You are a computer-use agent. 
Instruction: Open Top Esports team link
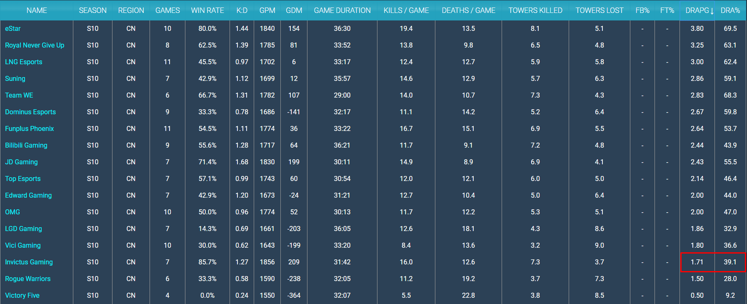tap(23, 178)
